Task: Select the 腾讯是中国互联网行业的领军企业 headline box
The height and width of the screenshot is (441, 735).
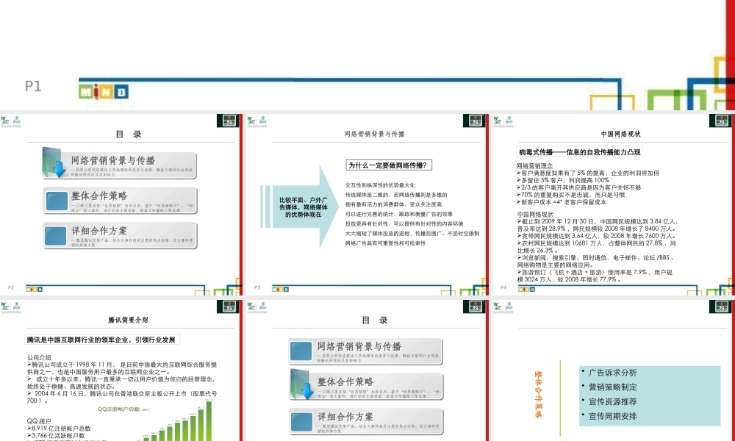Action: (102, 340)
